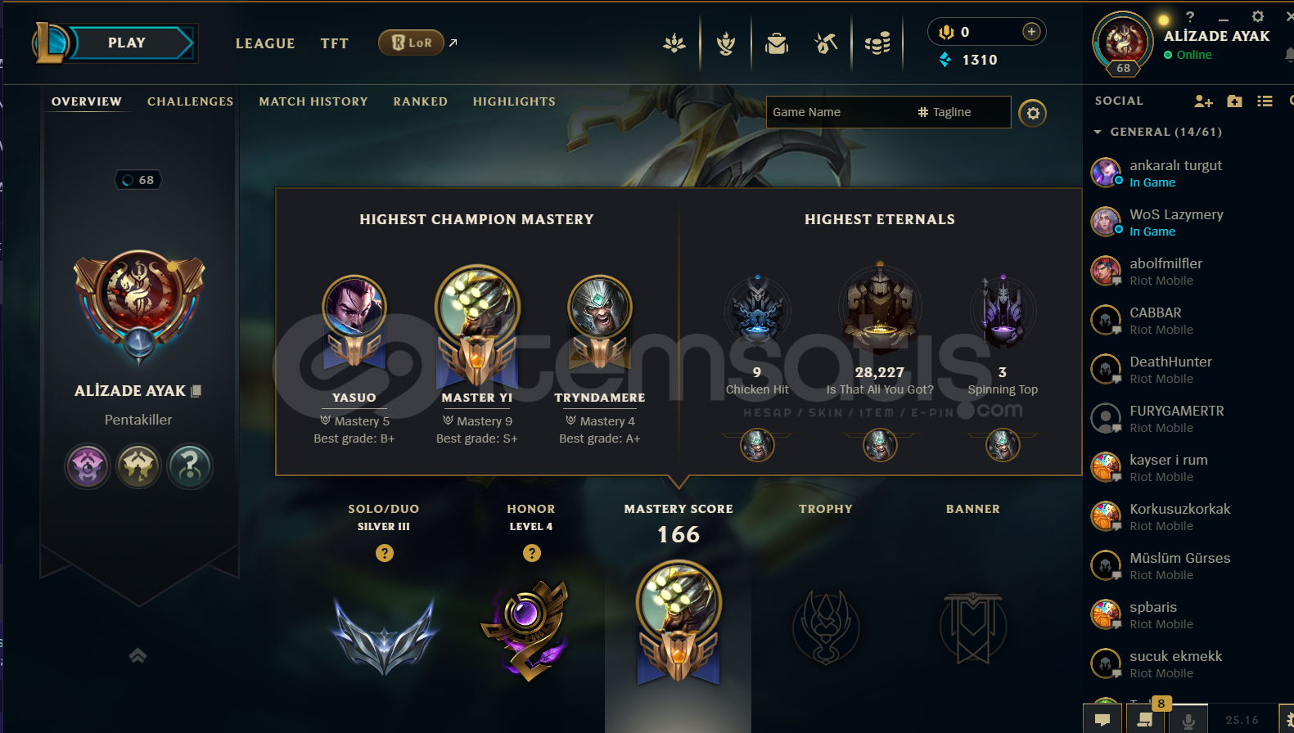Click the Game Name search field
This screenshot has height=733, width=1294.
tap(840, 112)
